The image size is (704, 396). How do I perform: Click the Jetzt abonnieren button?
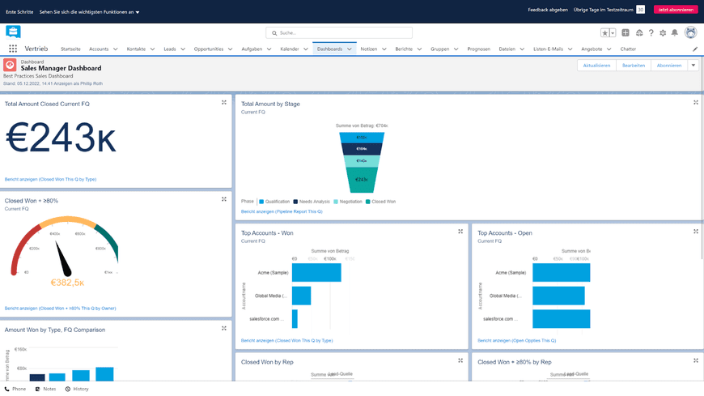pyautogui.click(x=676, y=10)
